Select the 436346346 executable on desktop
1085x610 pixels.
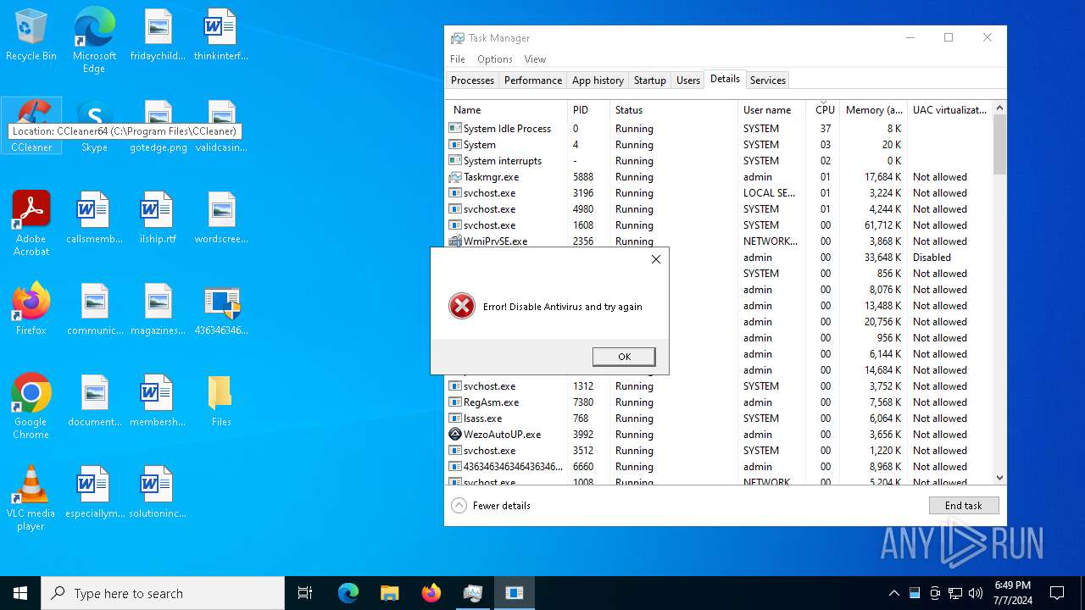coord(221,309)
